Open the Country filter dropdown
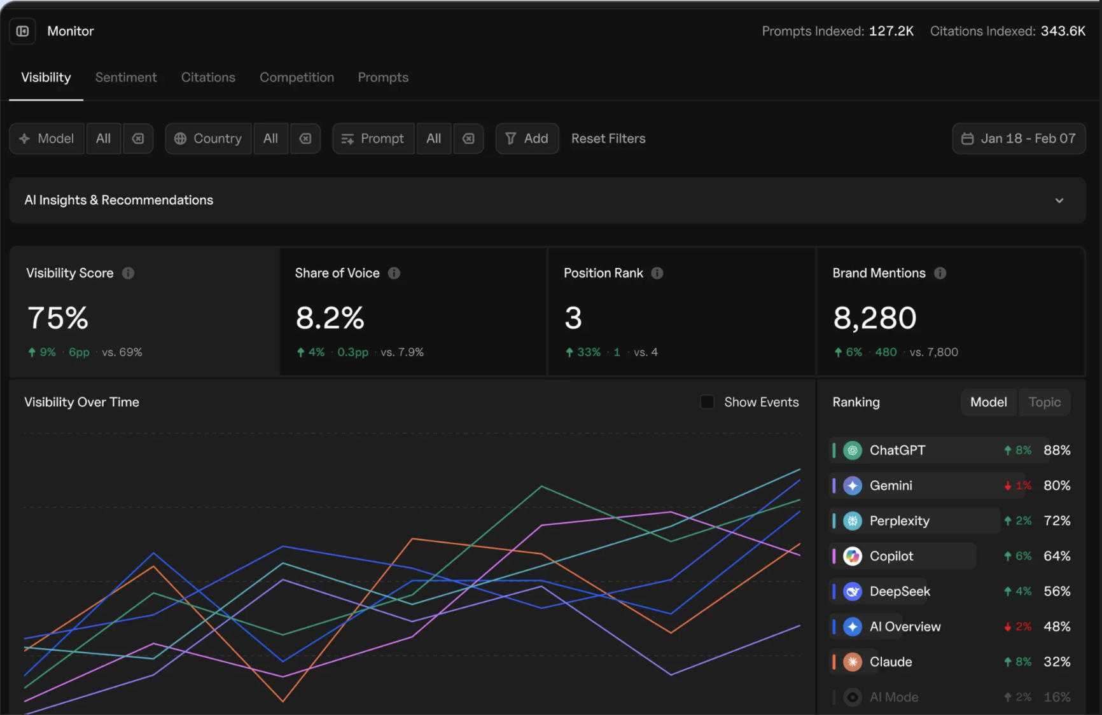Viewport: 1102px width, 715px height. (208, 139)
